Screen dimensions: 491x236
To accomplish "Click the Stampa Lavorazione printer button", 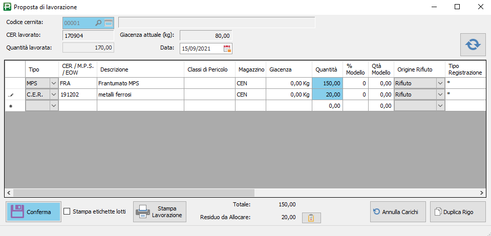I will (160, 211).
